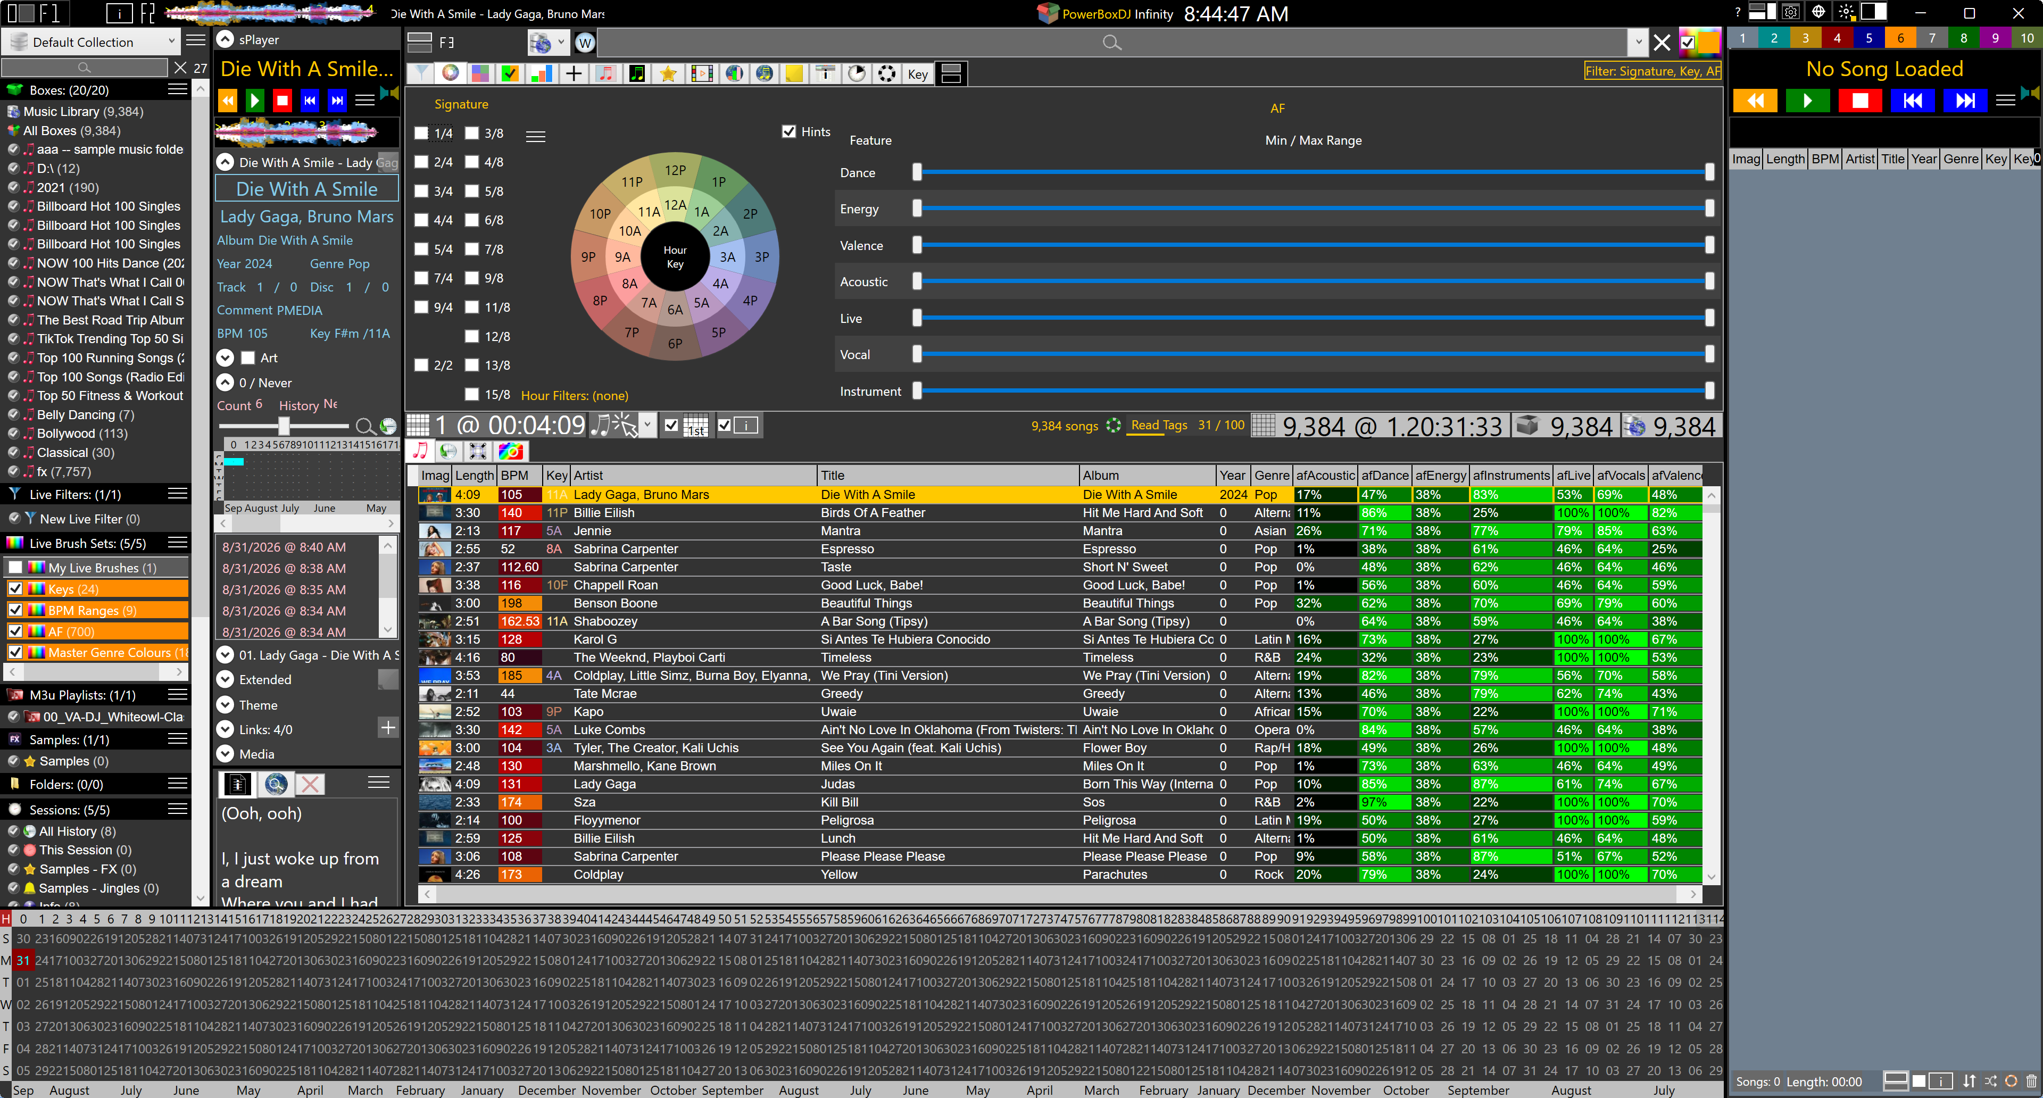Viewport: 2043px width, 1098px height.
Task: Select 8A segment on the key wheel
Action: click(x=630, y=284)
